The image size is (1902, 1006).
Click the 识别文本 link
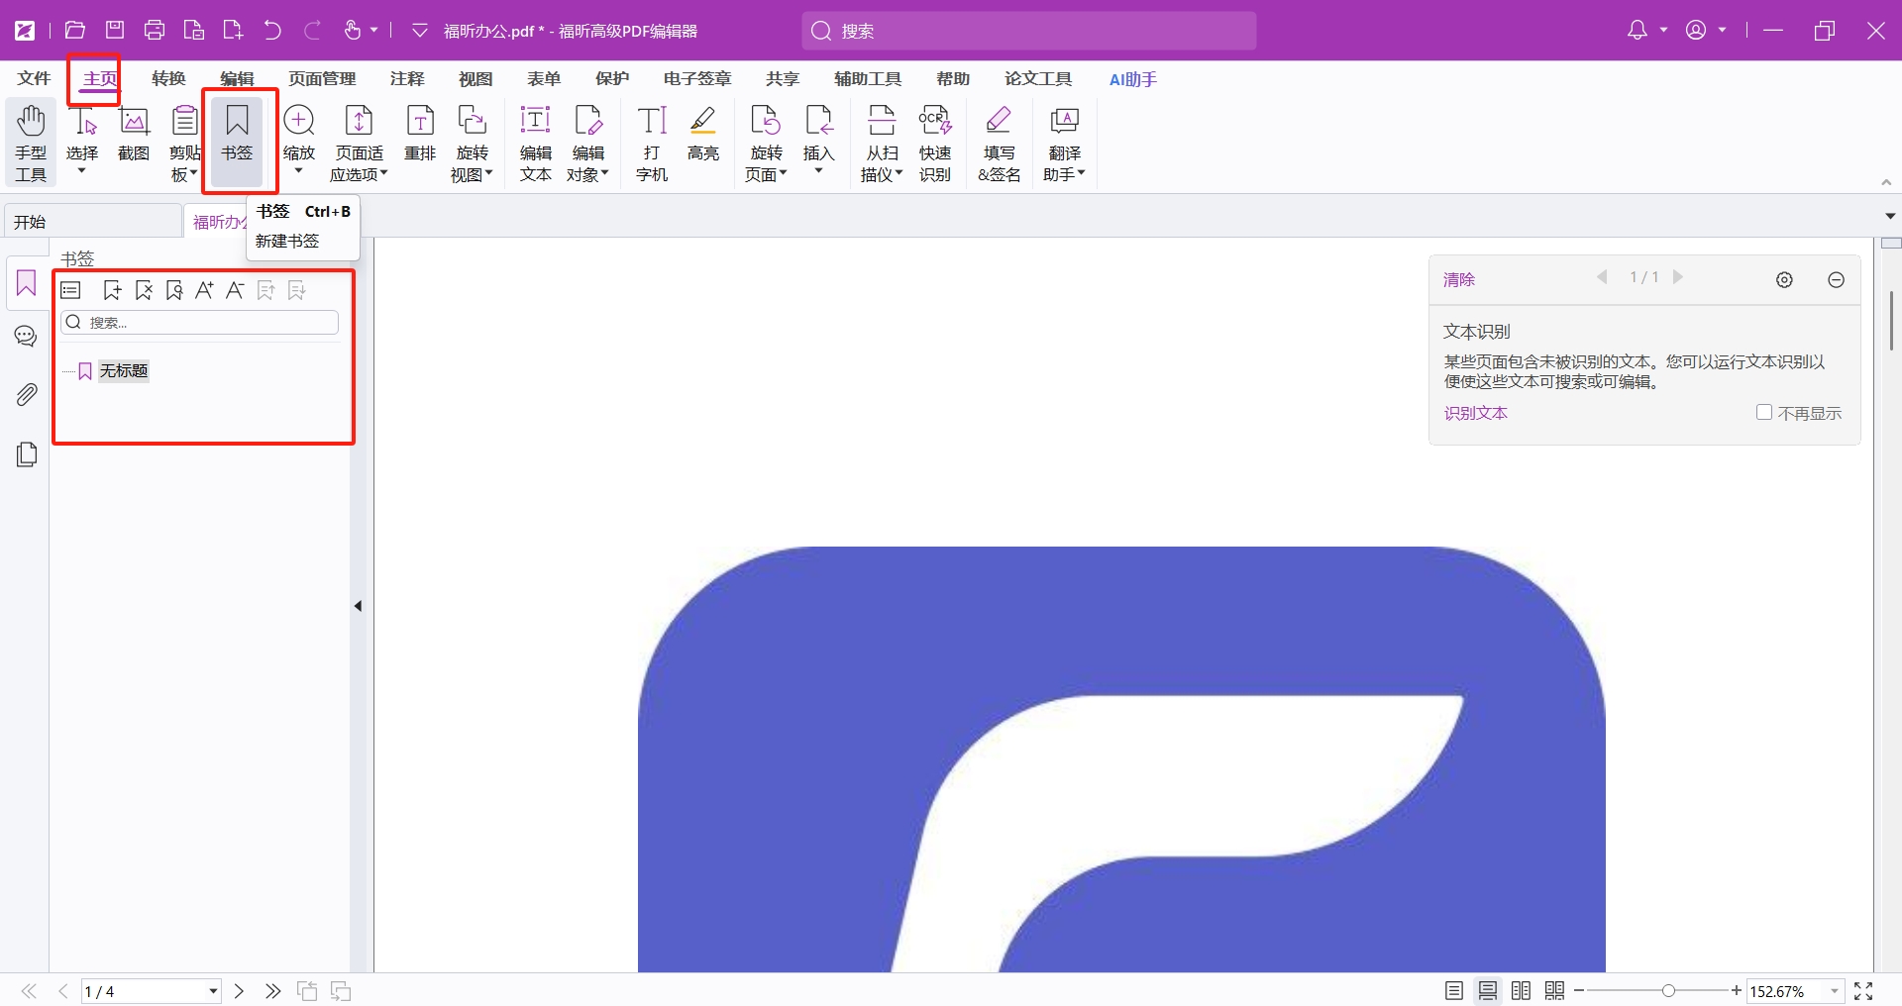1475,413
